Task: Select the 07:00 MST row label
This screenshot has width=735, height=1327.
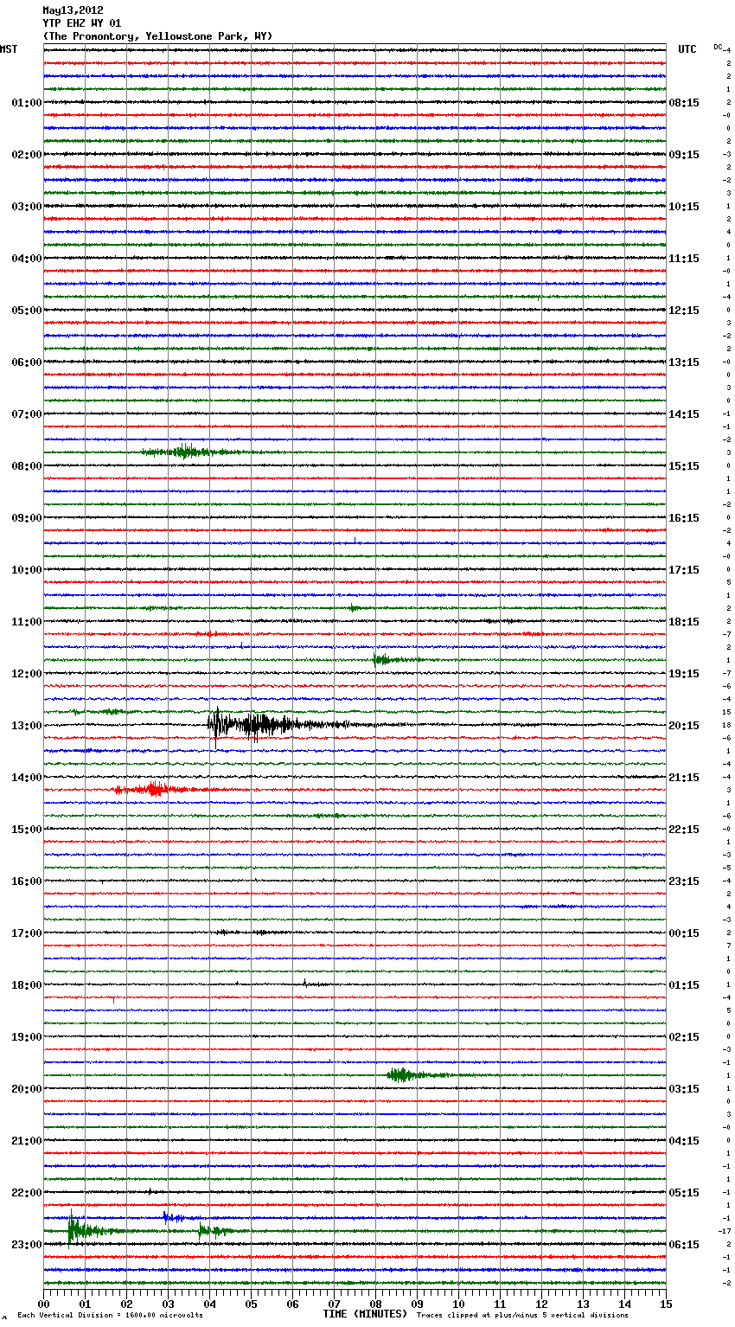Action: coord(27,414)
